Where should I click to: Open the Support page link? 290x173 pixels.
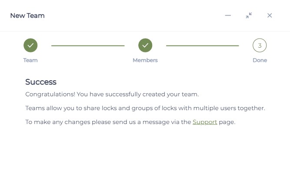(x=205, y=122)
